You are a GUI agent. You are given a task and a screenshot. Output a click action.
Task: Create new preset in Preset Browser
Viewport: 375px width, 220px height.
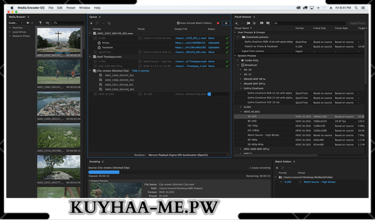[237, 23]
